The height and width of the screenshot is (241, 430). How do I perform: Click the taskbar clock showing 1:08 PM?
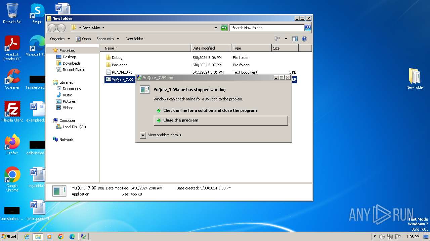click(413, 237)
